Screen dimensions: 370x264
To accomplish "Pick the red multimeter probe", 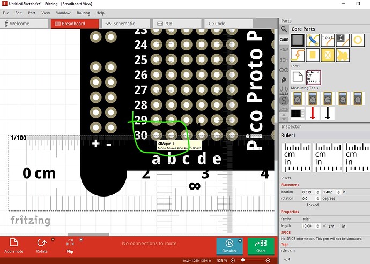I will click(313, 114).
